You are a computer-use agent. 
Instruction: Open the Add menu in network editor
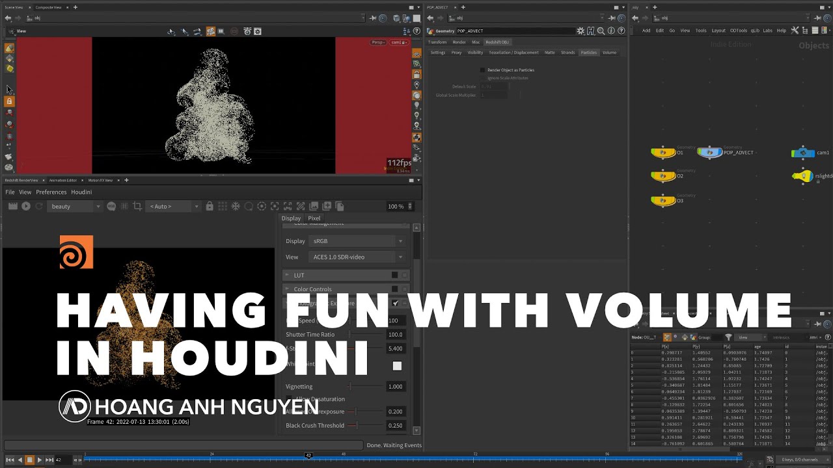[646, 31]
